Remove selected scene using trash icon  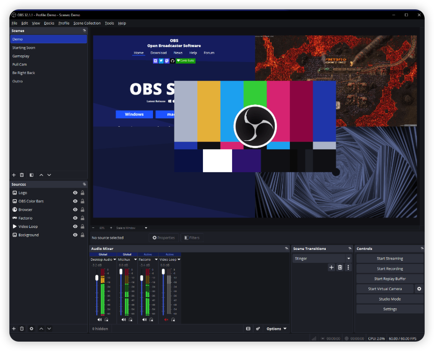pos(22,175)
